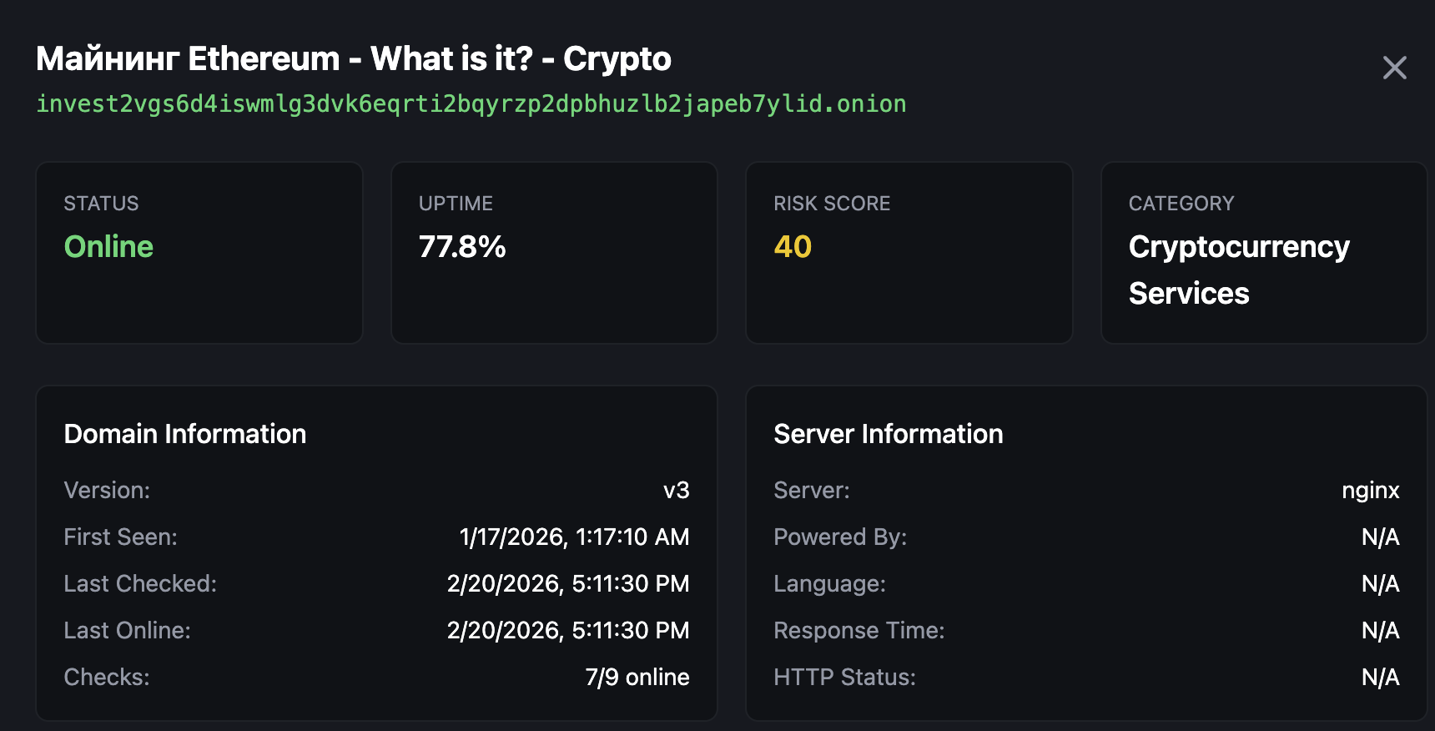Click the 'Server:' field label
Image resolution: width=1435 pixels, height=731 pixels.
(x=812, y=490)
